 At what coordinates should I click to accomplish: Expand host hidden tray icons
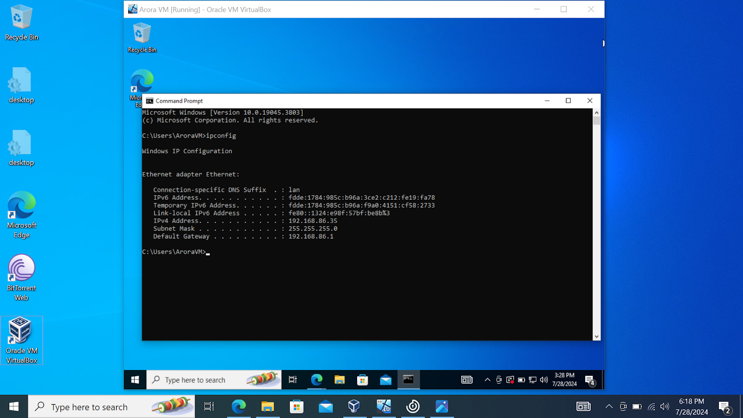click(x=609, y=407)
